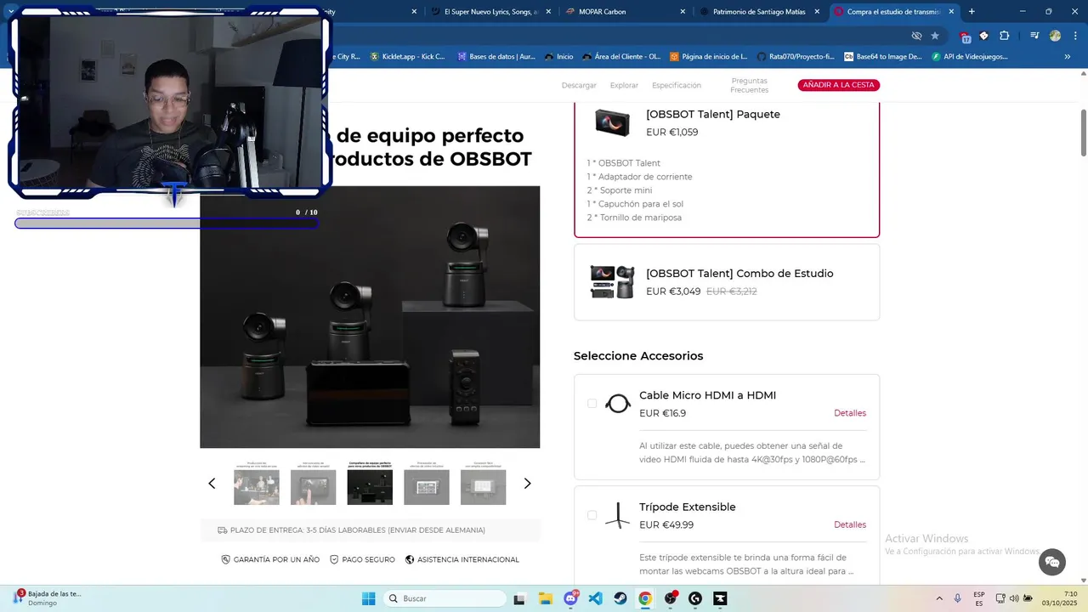This screenshot has width=1088, height=612.
Task: Open the volume tray icon
Action: point(1016,598)
